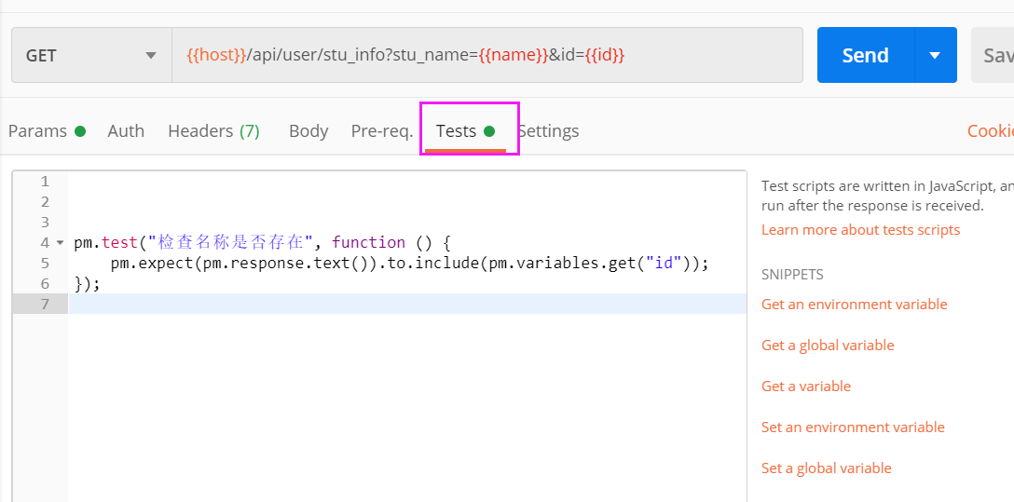
Task: Open the Cookies link
Action: pyautogui.click(x=990, y=131)
